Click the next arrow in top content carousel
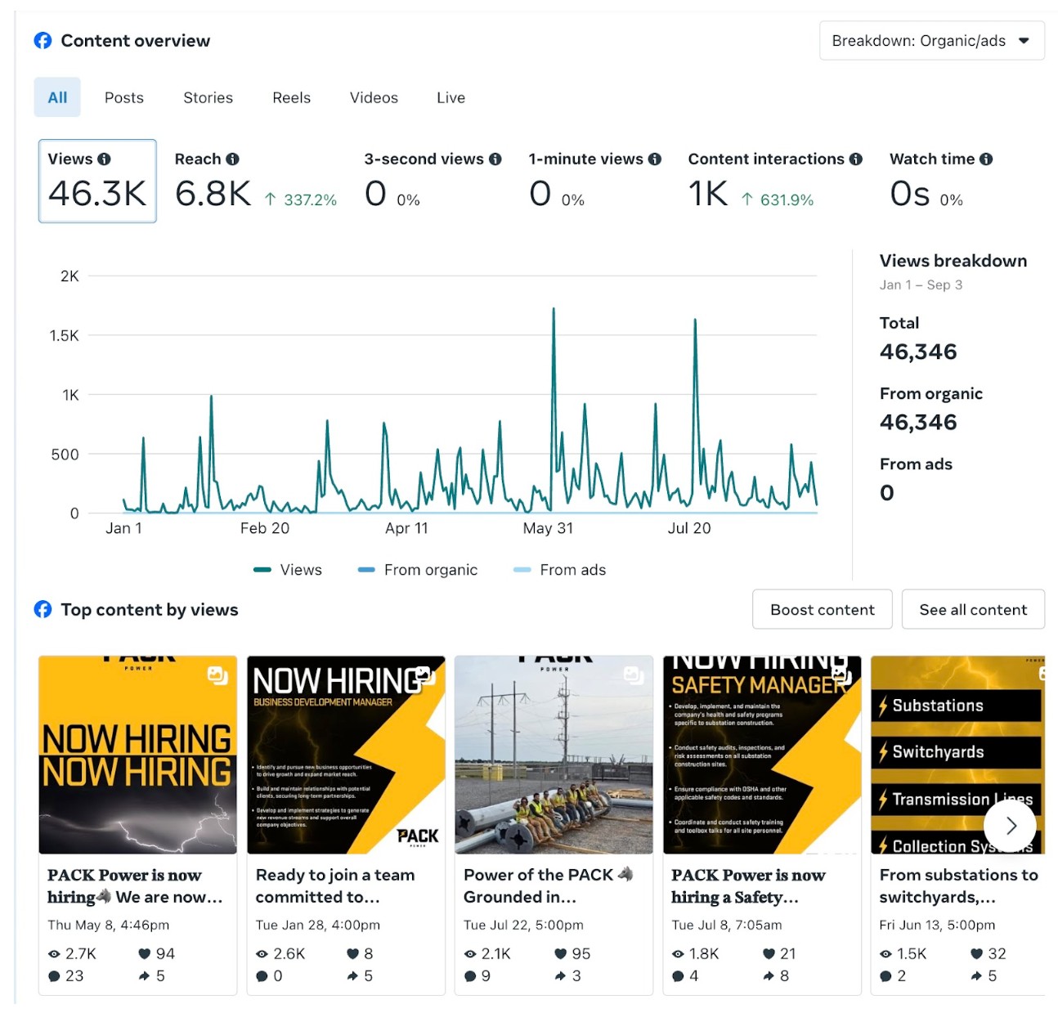Viewport: 1058px width, 1013px height. tap(1011, 826)
